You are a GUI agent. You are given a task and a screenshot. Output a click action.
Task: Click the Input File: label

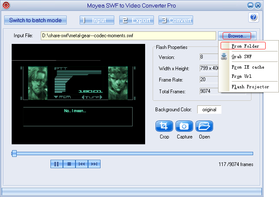(23, 36)
